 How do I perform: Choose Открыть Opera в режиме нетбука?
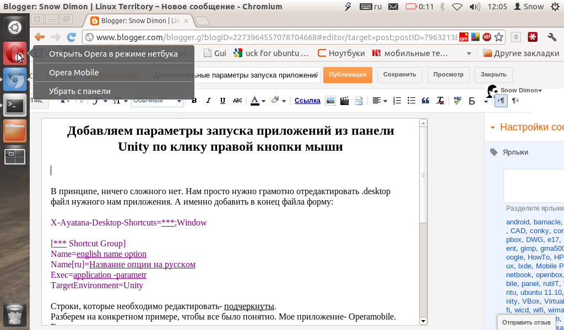(113, 54)
